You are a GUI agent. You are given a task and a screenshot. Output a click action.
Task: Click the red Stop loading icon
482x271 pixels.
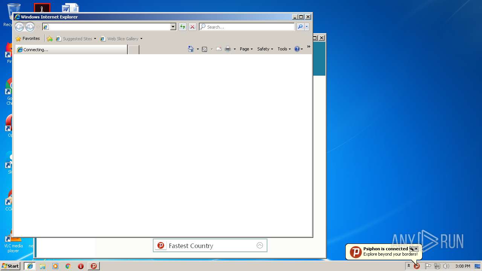[x=192, y=27]
